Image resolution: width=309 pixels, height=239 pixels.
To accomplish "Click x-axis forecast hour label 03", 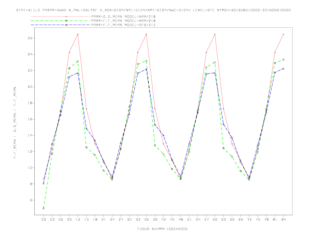I will coord(52,219).
